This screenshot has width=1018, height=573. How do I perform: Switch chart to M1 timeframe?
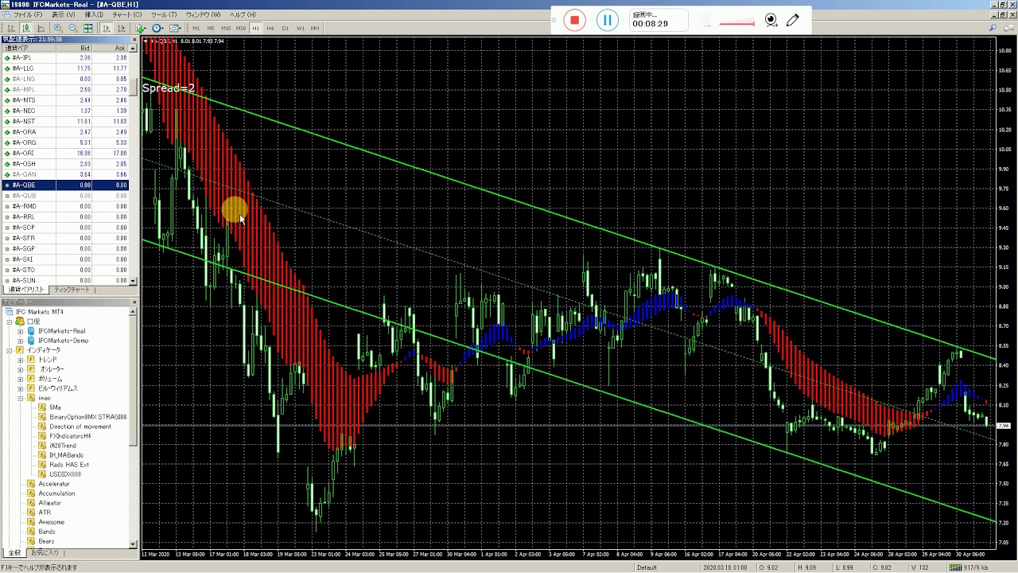(x=196, y=28)
